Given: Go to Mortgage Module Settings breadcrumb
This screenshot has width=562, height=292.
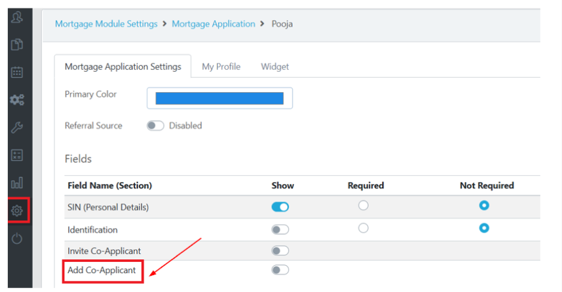Looking at the screenshot, I should pos(106,24).
